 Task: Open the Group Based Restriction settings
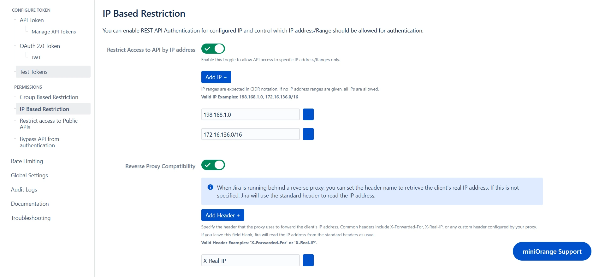click(49, 97)
